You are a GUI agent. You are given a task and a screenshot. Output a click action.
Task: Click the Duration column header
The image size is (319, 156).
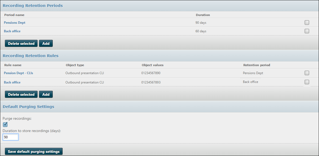click(x=203, y=15)
